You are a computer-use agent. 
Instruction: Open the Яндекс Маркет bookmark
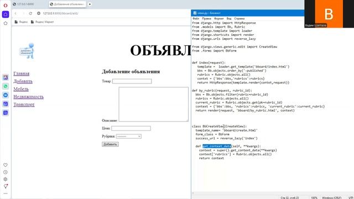42,22
